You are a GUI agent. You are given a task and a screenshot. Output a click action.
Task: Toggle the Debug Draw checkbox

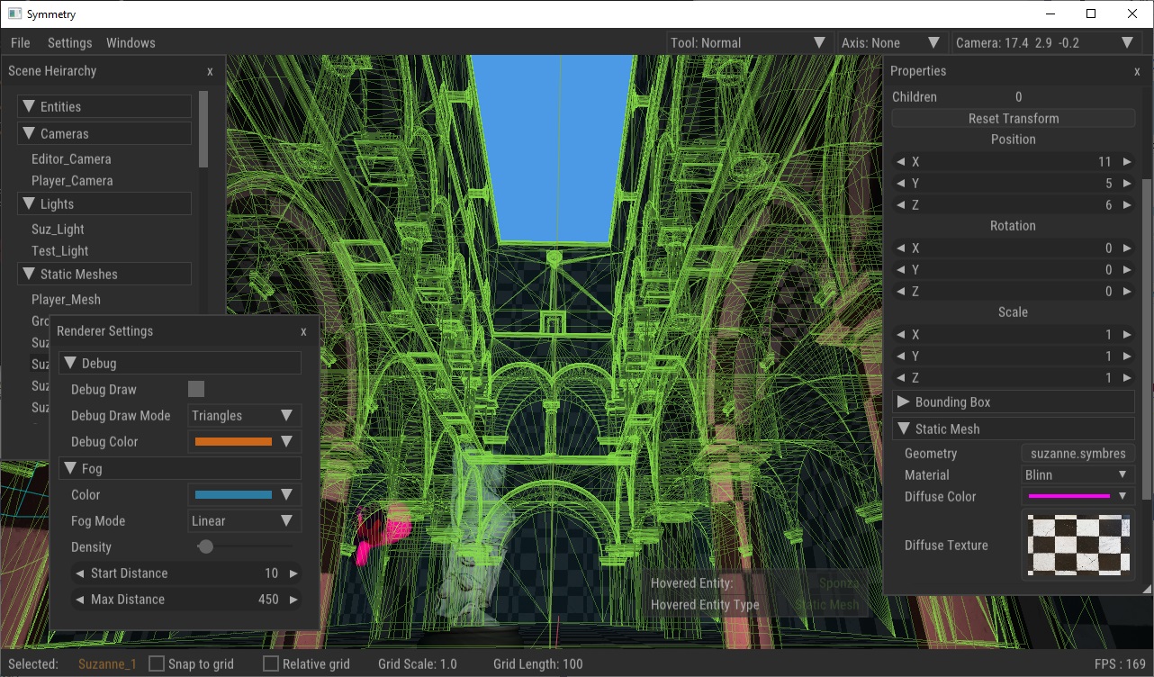coord(196,389)
